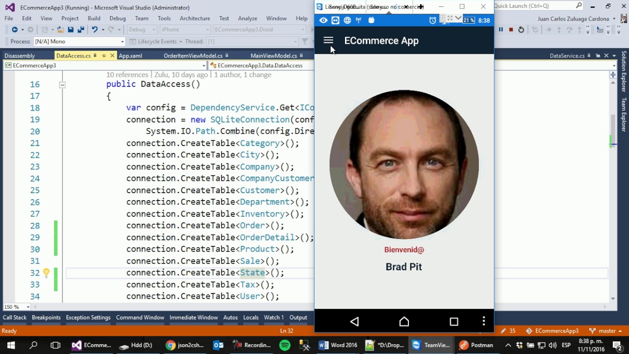Open Spotify from the taskbar

(x=285, y=345)
